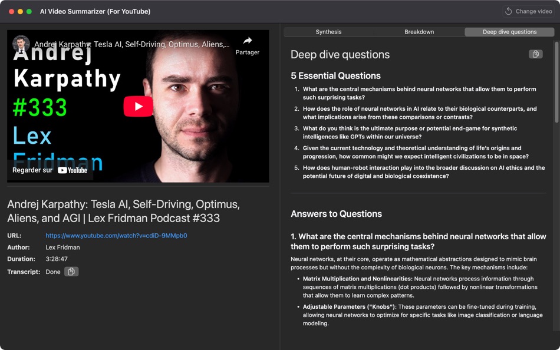The width and height of the screenshot is (560, 350).
Task: Click the window title AI Video Summarizer
Action: click(x=95, y=11)
